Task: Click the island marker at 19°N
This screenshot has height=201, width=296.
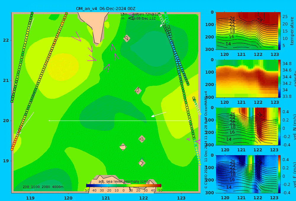Action: click(x=141, y=163)
